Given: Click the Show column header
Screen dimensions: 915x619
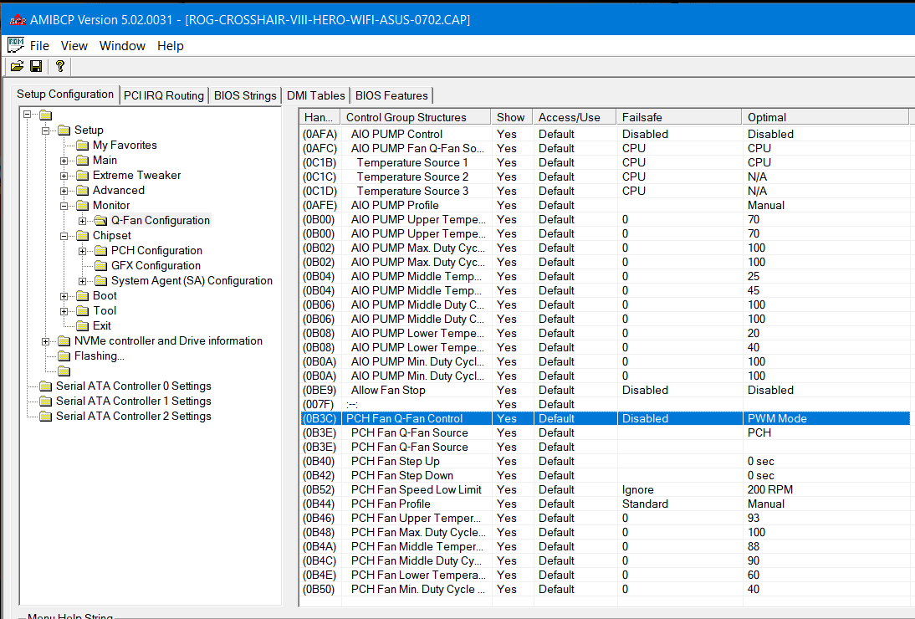Looking at the screenshot, I should point(511,117).
